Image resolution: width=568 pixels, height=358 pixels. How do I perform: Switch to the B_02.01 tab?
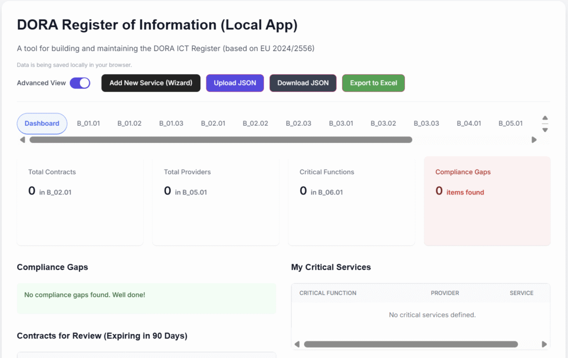click(213, 124)
